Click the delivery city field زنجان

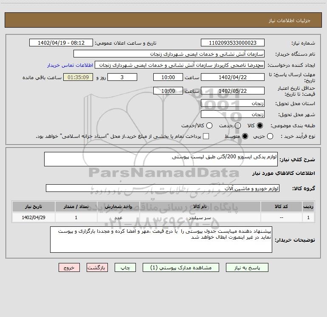point(233,114)
